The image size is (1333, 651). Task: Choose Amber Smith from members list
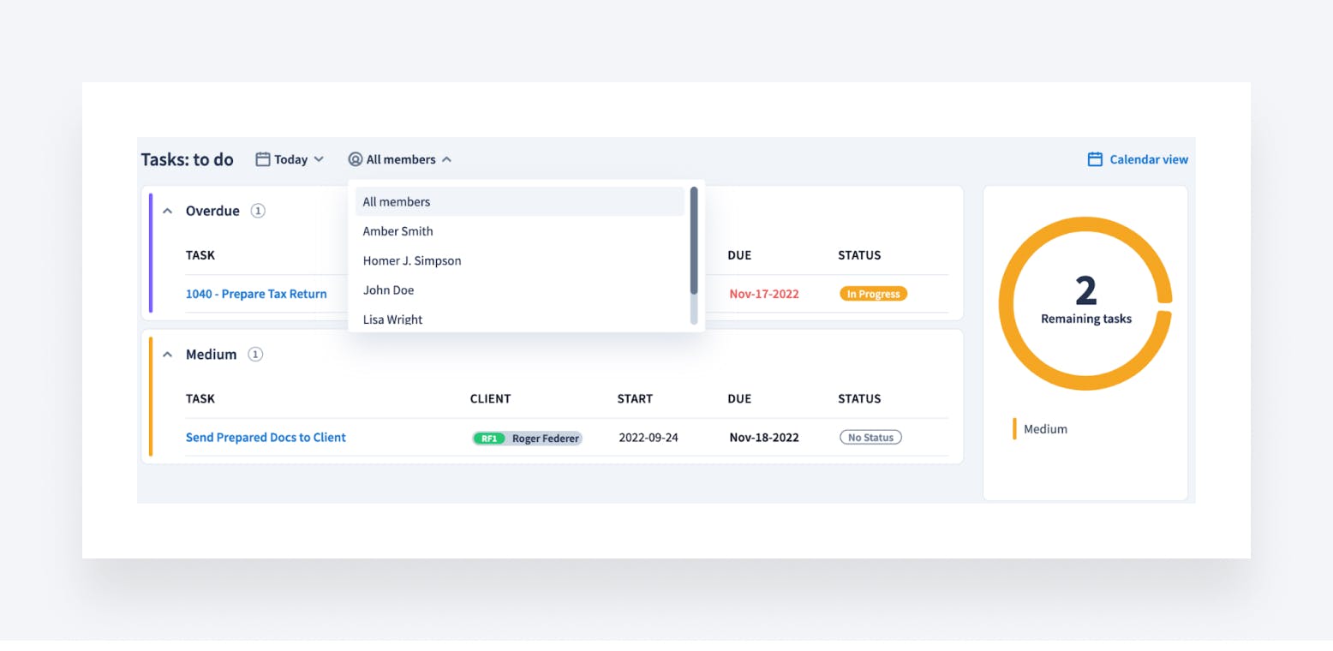398,231
